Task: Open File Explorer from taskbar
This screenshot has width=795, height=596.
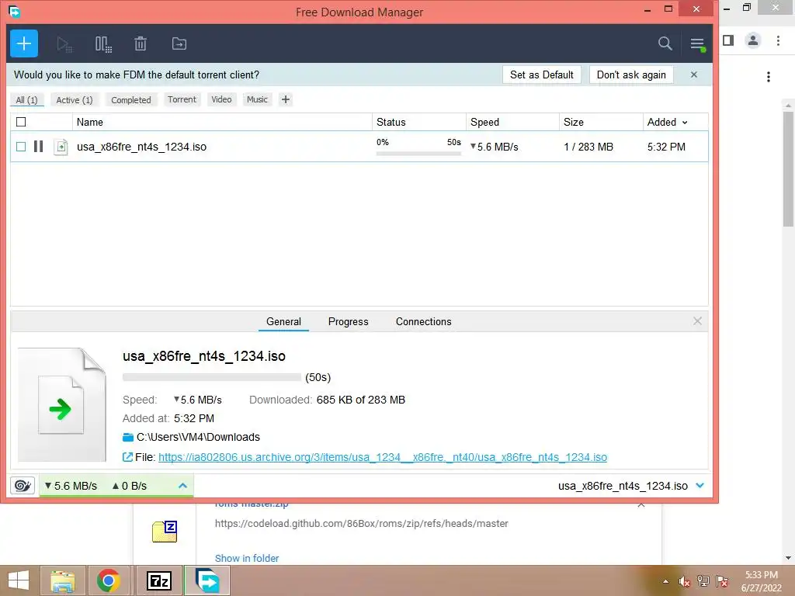Action: pos(63,580)
